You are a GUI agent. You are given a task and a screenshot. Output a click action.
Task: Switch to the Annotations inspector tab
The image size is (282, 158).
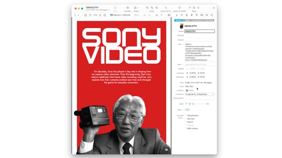[197, 21]
